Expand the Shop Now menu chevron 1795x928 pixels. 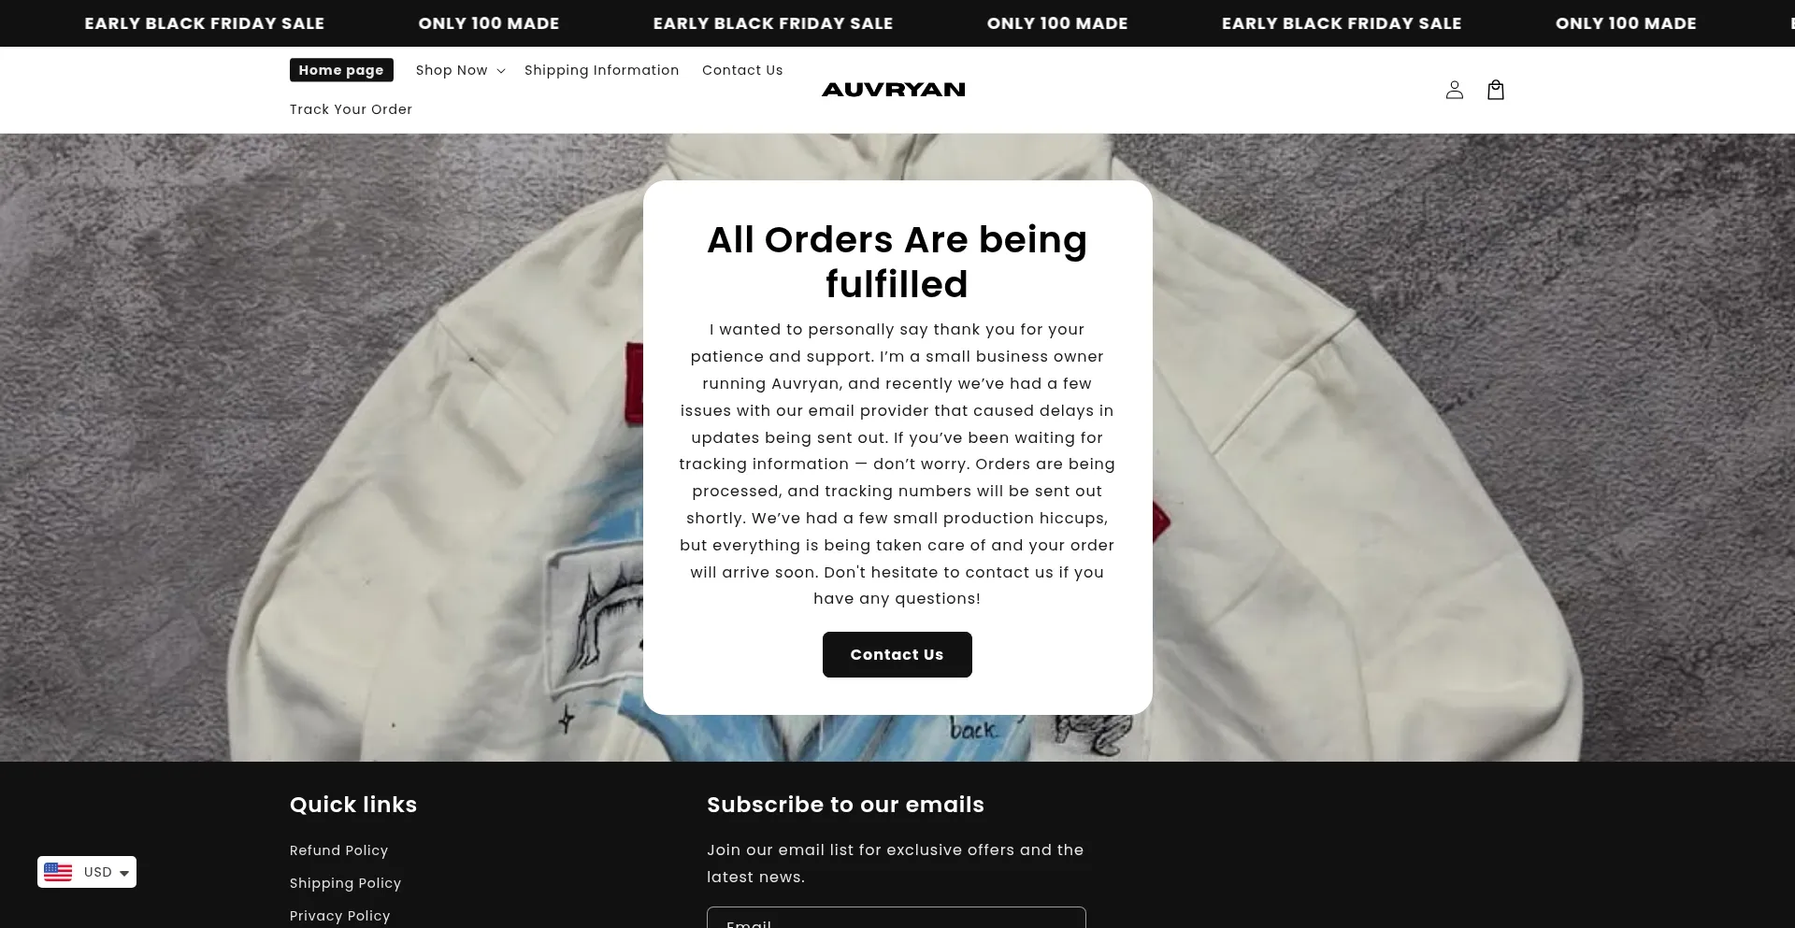[x=501, y=71]
